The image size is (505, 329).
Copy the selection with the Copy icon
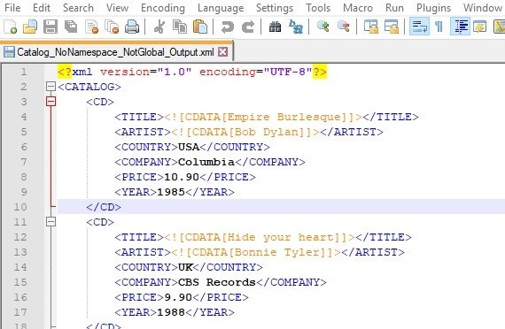click(x=180, y=27)
